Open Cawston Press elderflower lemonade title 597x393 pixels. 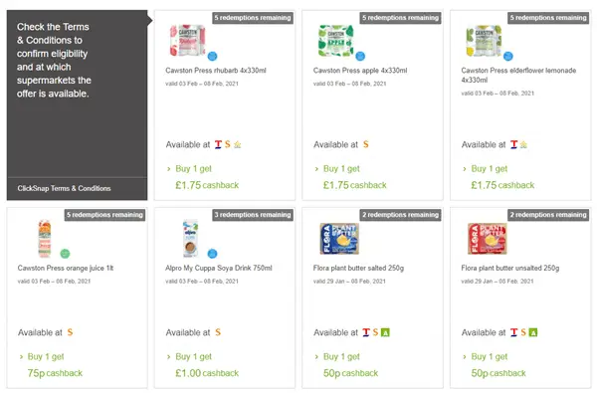click(x=518, y=75)
